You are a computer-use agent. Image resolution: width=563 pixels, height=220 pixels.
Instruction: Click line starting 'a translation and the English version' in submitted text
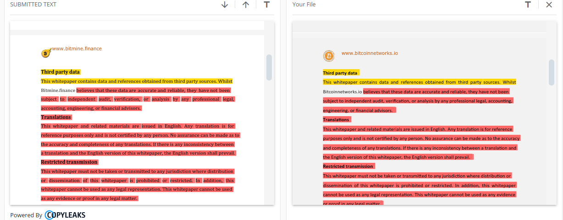tap(138, 153)
